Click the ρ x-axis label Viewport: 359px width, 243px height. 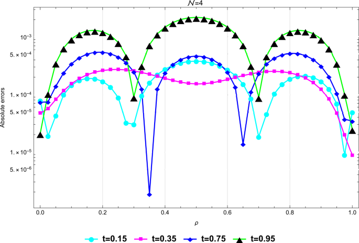[x=196, y=223]
